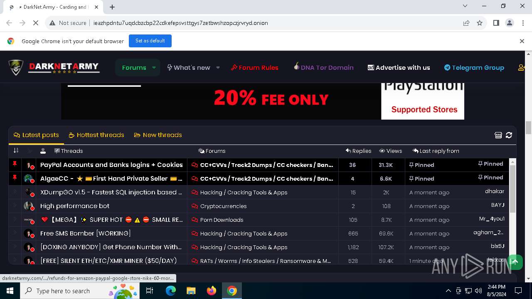Open user Mr_4you1's profile

point(492,219)
